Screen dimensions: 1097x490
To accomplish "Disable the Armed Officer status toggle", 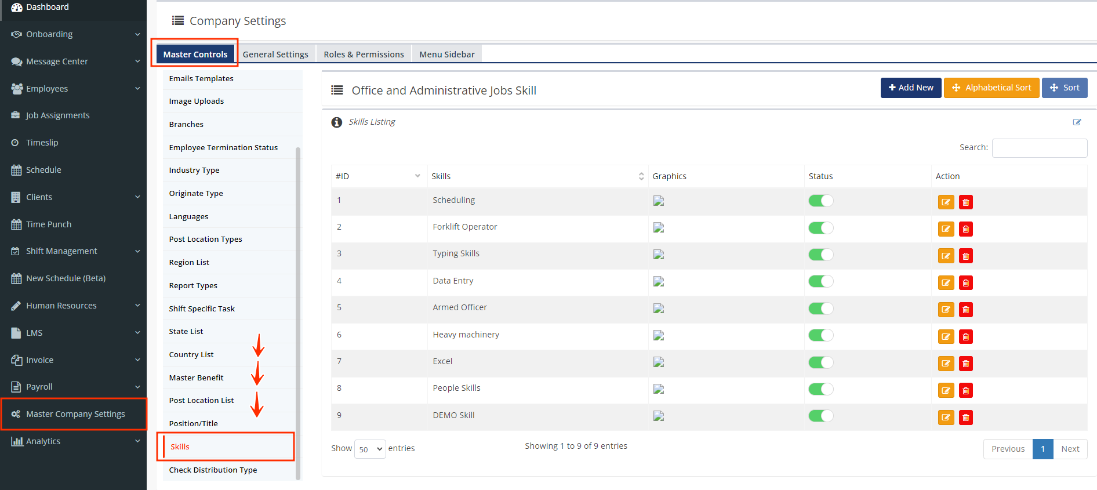I will coord(820,308).
